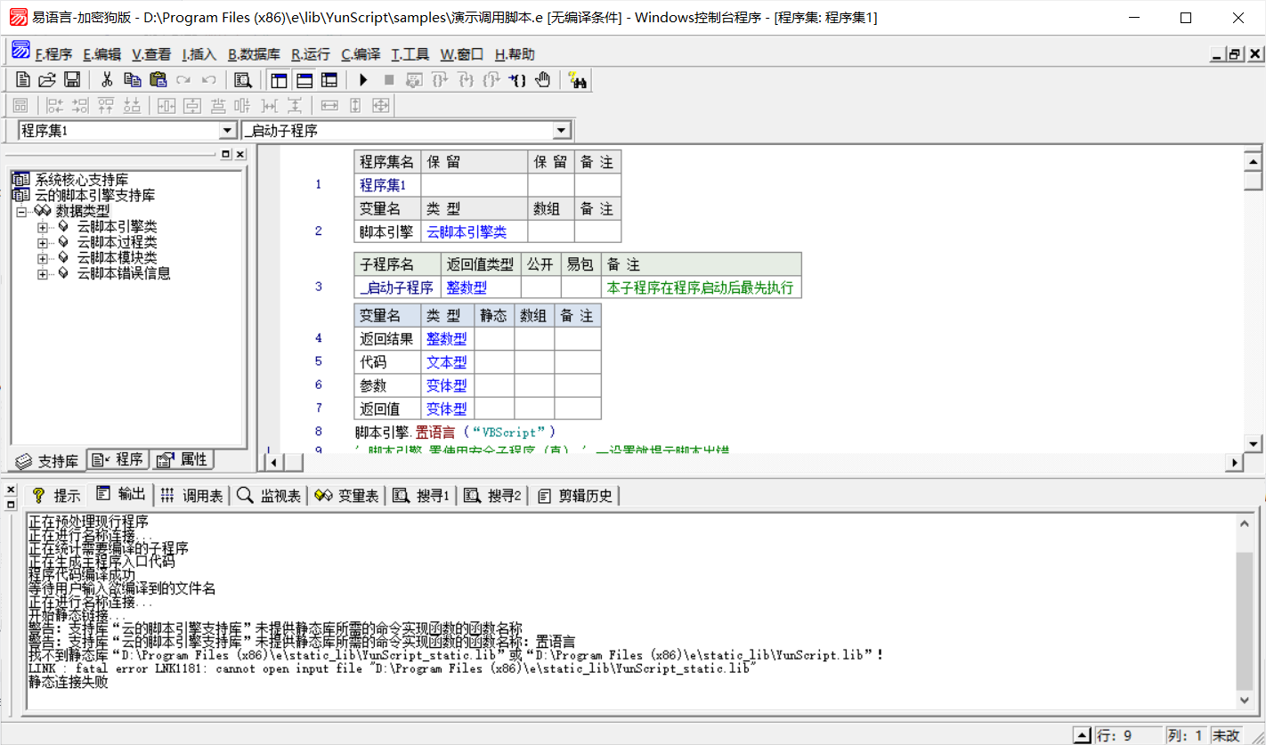Open the C.编译 menu

361,54
